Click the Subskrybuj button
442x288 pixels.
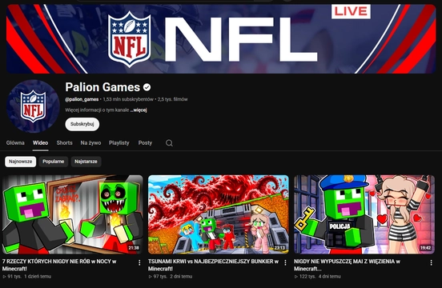tap(82, 124)
